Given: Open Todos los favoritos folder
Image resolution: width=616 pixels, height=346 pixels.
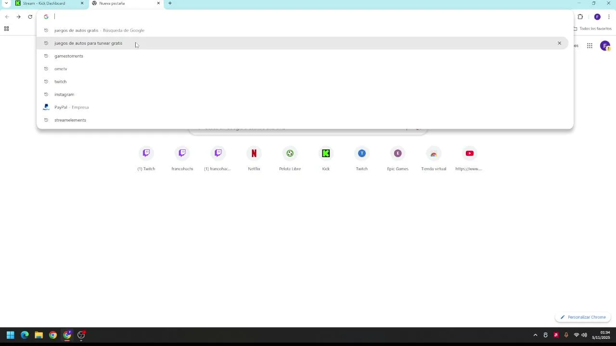Looking at the screenshot, I should (x=592, y=29).
